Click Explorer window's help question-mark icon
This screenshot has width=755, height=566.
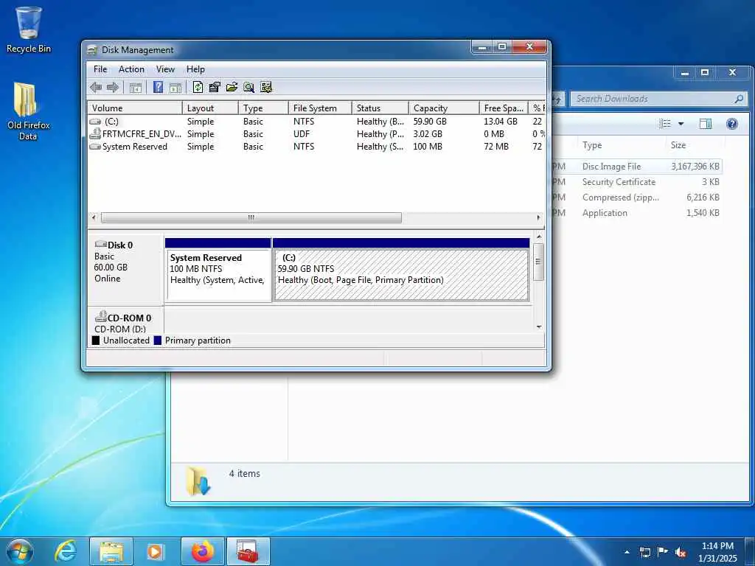tap(732, 124)
